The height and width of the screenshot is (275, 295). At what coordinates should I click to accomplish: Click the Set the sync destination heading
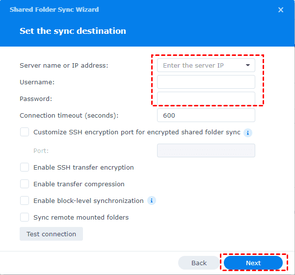coord(73,31)
